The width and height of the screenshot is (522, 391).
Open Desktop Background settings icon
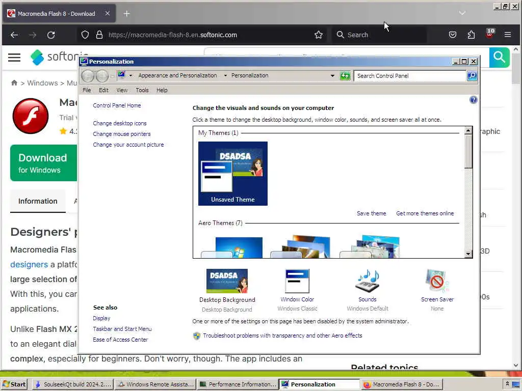click(227, 281)
